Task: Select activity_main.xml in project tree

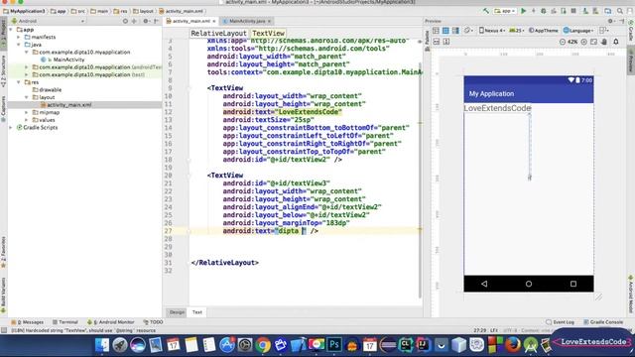Action: tap(68, 105)
